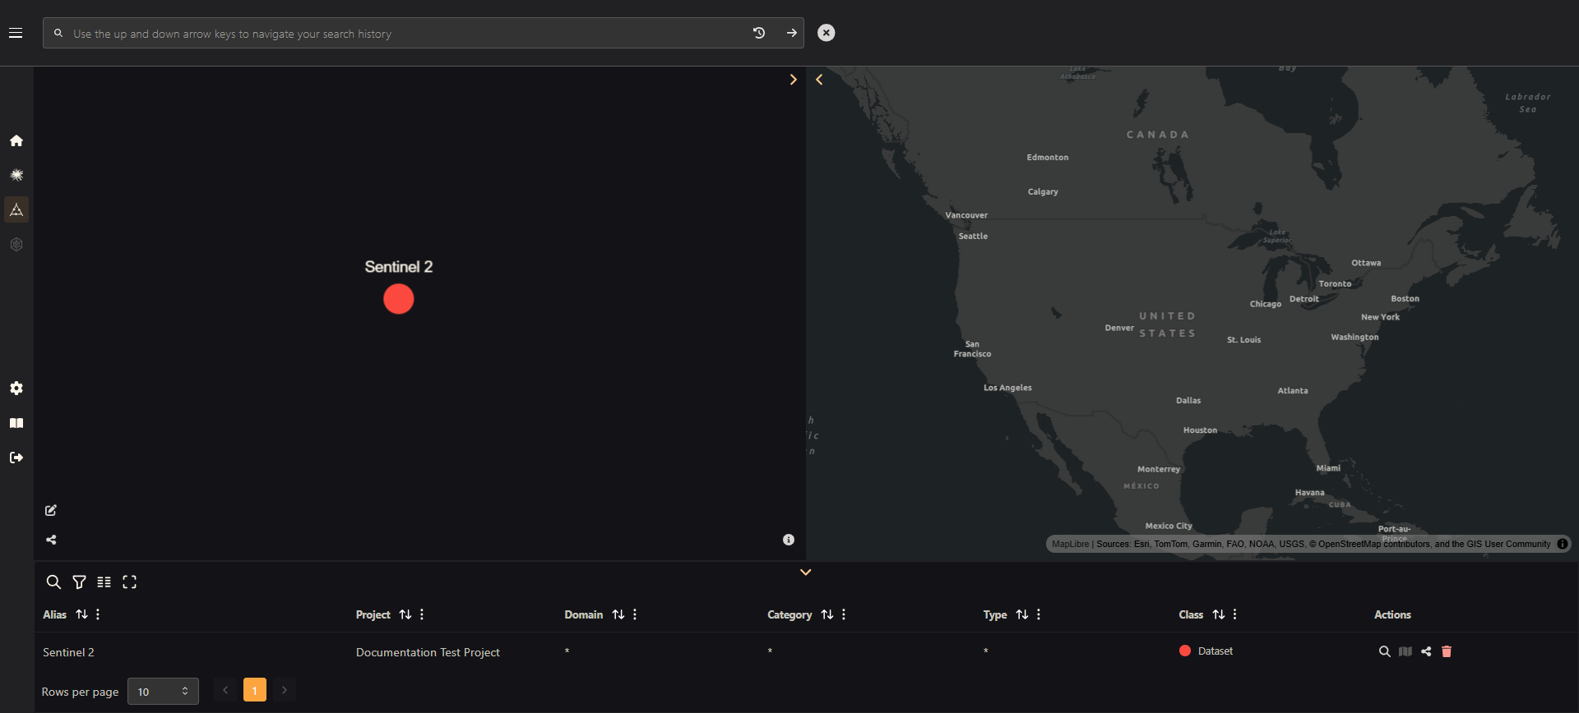The width and height of the screenshot is (1579, 713).
Task: Open the hexagon module sidebar icon
Action: pos(16,244)
